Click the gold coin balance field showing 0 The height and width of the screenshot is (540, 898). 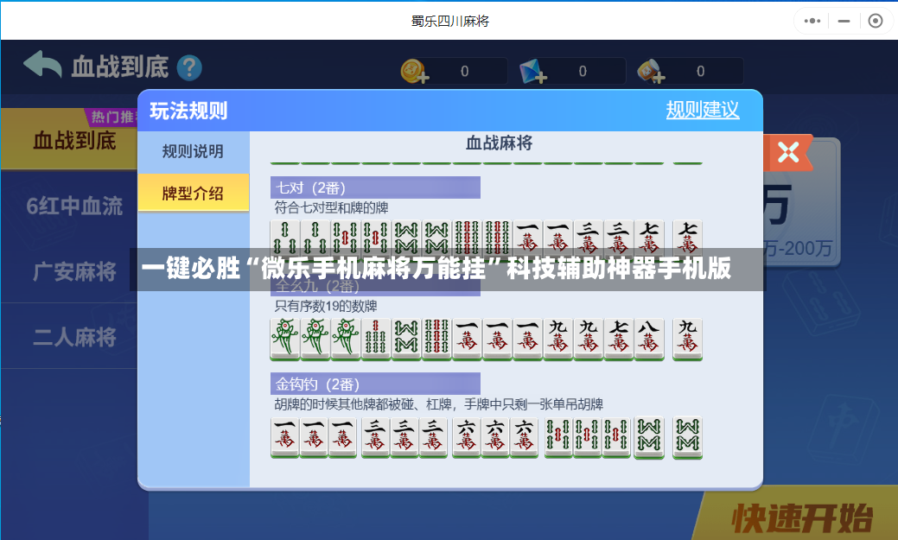pos(464,72)
